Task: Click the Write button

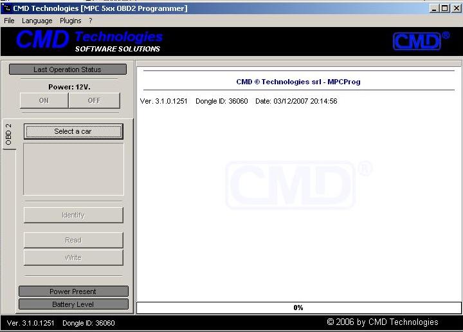Action: 73,257
